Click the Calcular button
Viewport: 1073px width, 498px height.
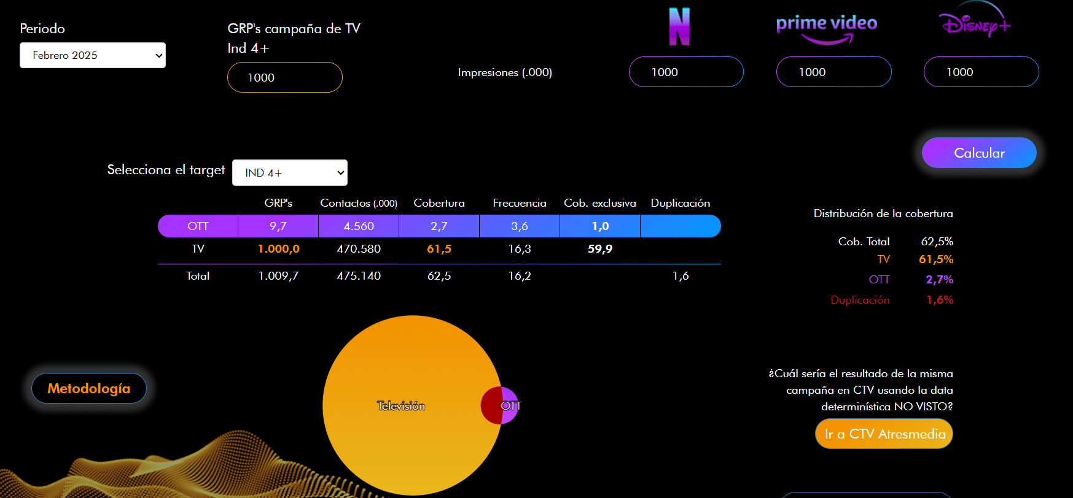click(979, 153)
